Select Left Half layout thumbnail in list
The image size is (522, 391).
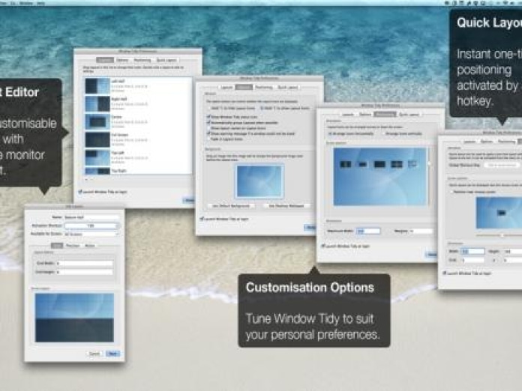click(97, 86)
